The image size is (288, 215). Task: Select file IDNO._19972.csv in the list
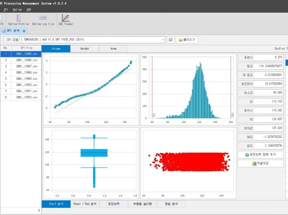click(x=27, y=97)
